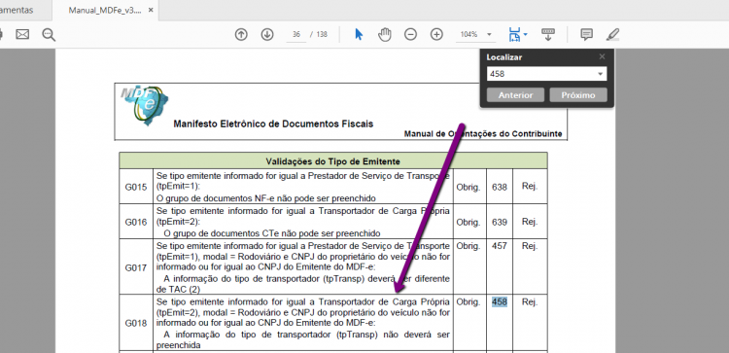Click the fit page width icon
The width and height of the screenshot is (729, 353).
click(514, 34)
